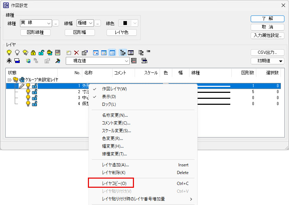Click the double-padlock icon in the layer toolbar
The width and height of the screenshot is (289, 205).
[49, 52]
